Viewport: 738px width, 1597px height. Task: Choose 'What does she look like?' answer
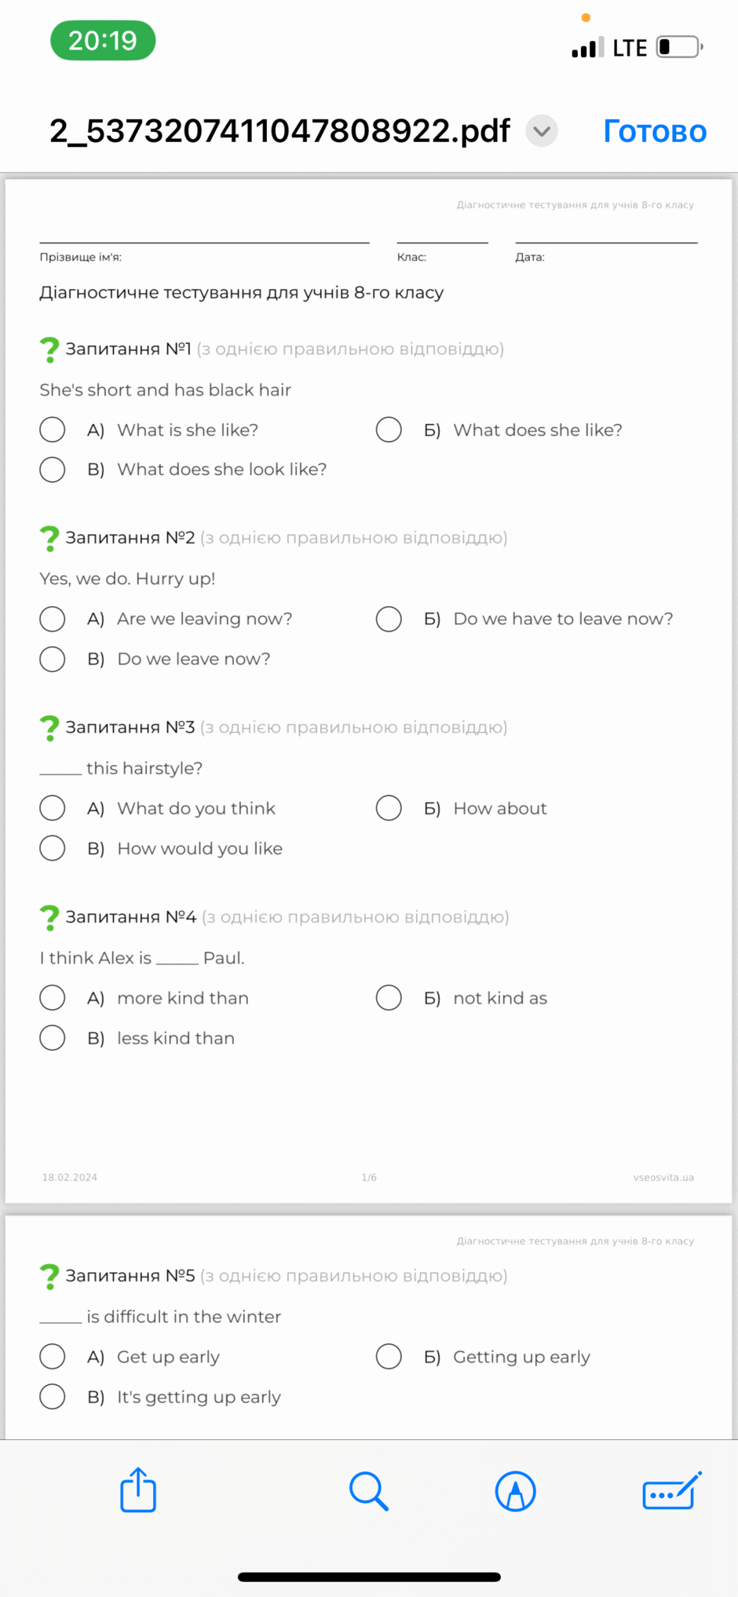click(x=53, y=470)
